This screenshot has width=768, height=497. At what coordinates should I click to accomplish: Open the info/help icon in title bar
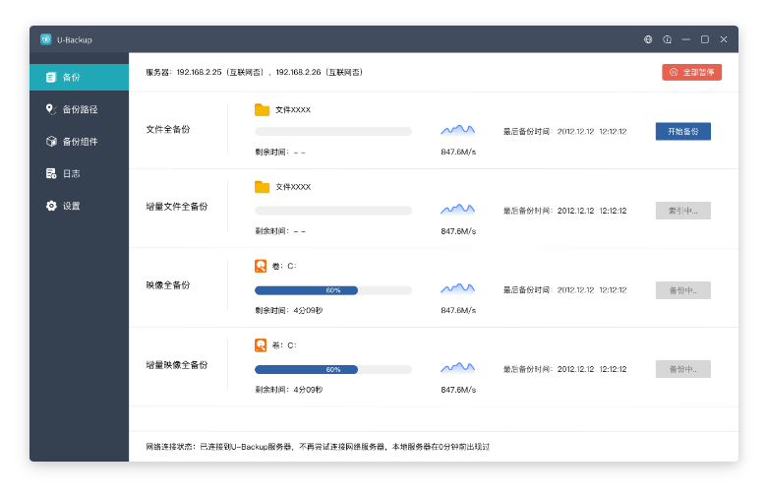[667, 39]
